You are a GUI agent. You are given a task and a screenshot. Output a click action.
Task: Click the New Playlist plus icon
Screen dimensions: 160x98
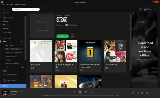(x=4, y=80)
